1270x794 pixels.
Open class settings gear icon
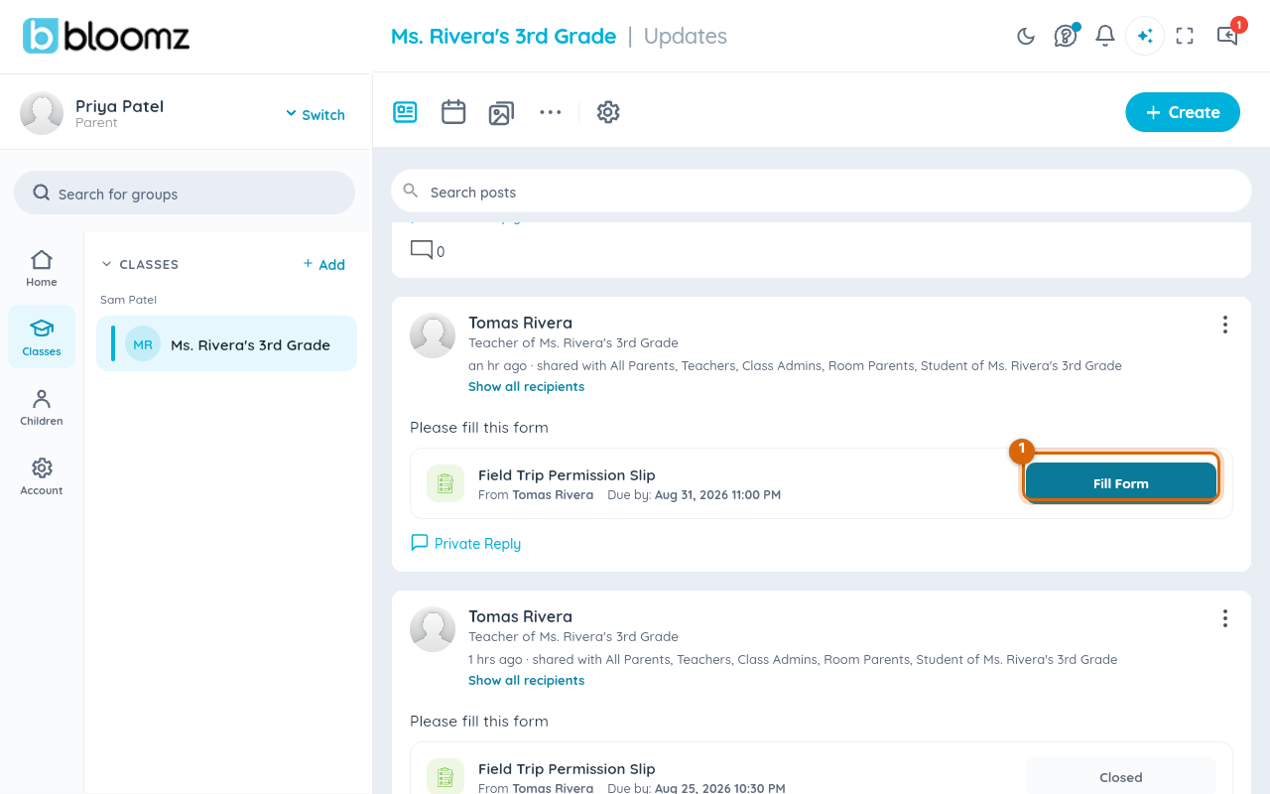pyautogui.click(x=608, y=112)
